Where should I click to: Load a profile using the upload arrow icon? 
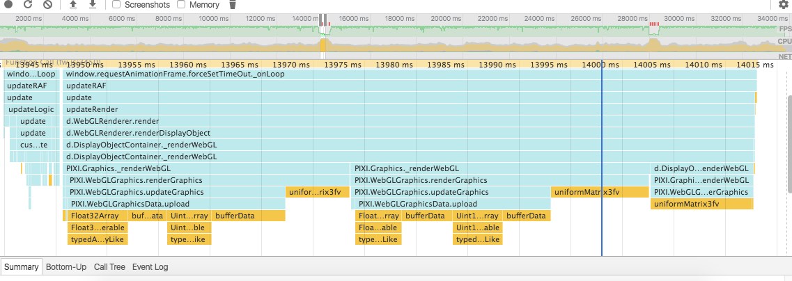[72, 5]
